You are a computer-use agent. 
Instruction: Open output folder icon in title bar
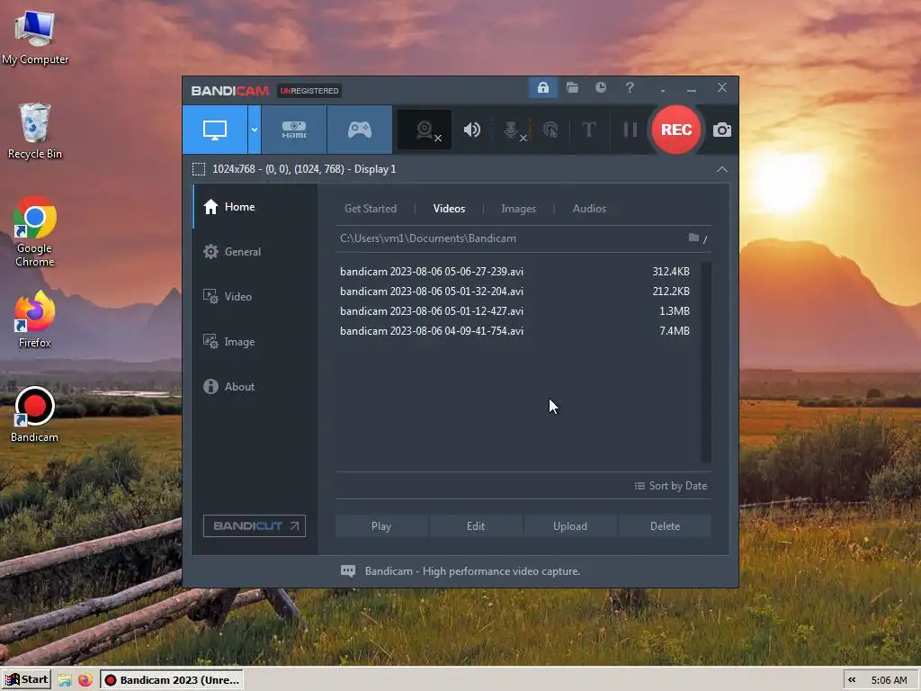[572, 88]
